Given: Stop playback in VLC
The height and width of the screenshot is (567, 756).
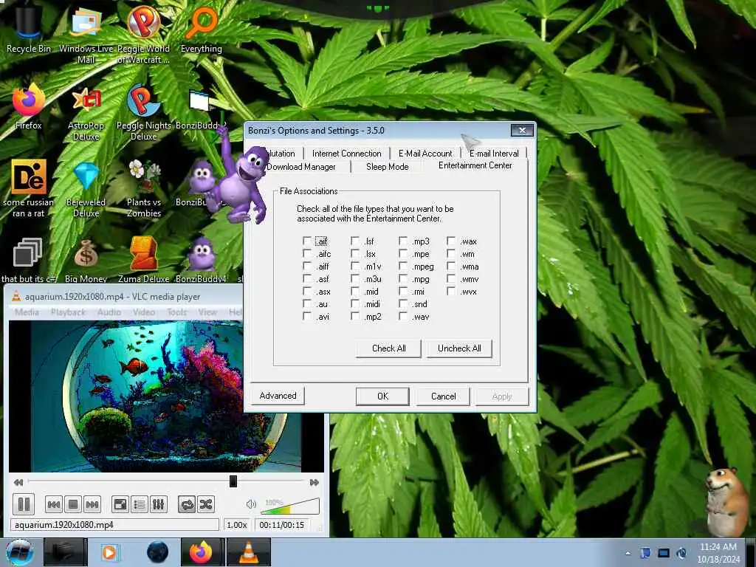Looking at the screenshot, I should tap(73, 505).
